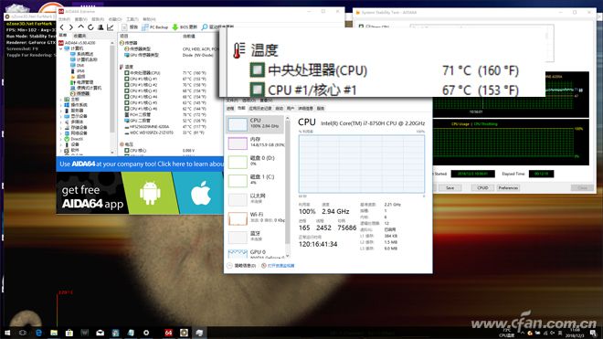Viewport: 603px width, 339px height.
Task: Click Preferences in System Stability Test
Action: click(x=508, y=188)
